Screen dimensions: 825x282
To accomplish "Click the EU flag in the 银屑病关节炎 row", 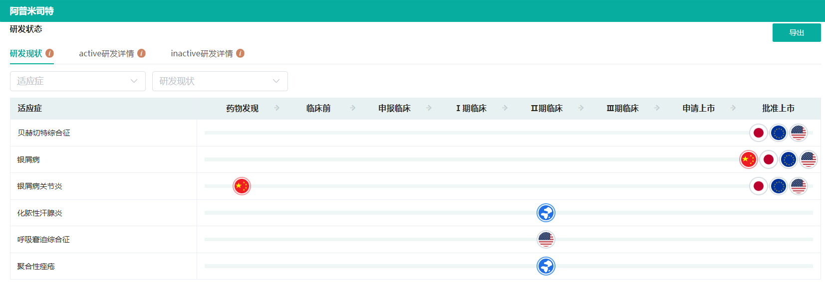I will (x=779, y=186).
